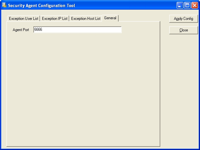Go to the General tab
200x150 pixels.
pos(110,18)
